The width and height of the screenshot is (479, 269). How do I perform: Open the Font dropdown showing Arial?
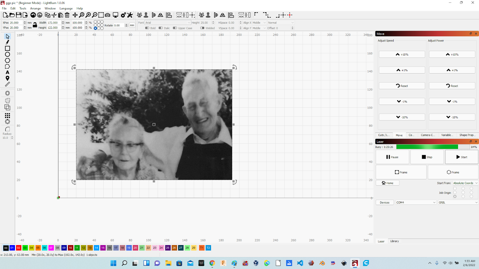168,23
